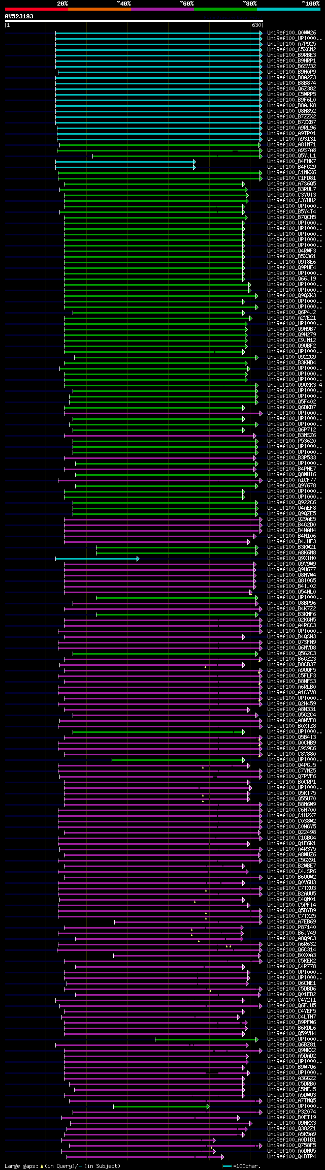Click the green alignment bar for UniRef100_B3KMF6
Screen dimensions: 325x1170
click(x=177, y=614)
